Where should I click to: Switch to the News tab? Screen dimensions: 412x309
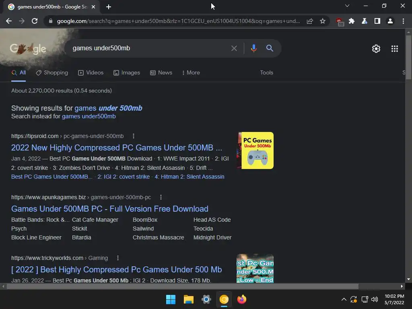(x=161, y=73)
